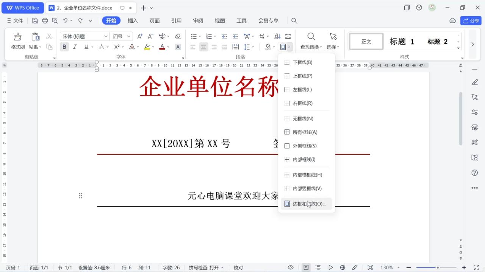Click the Format Painter (格式刷) brush icon
This screenshot has width=485, height=272.
18,37
